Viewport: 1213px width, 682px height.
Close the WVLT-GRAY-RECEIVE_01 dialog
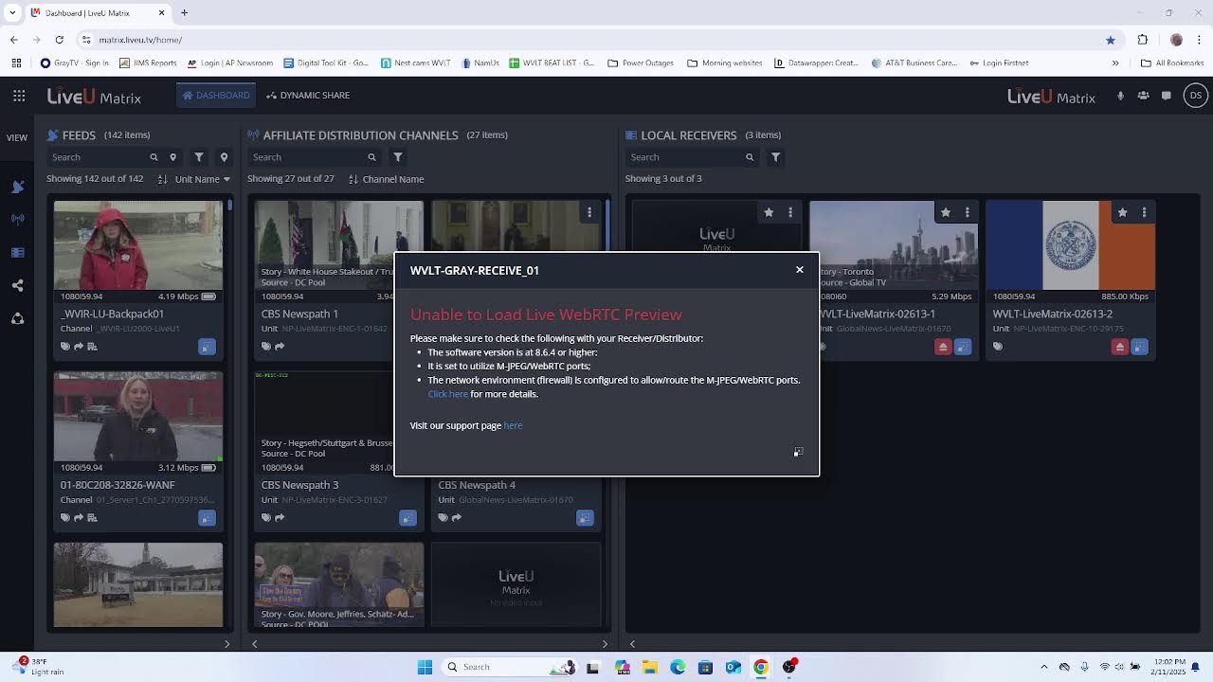click(x=800, y=270)
